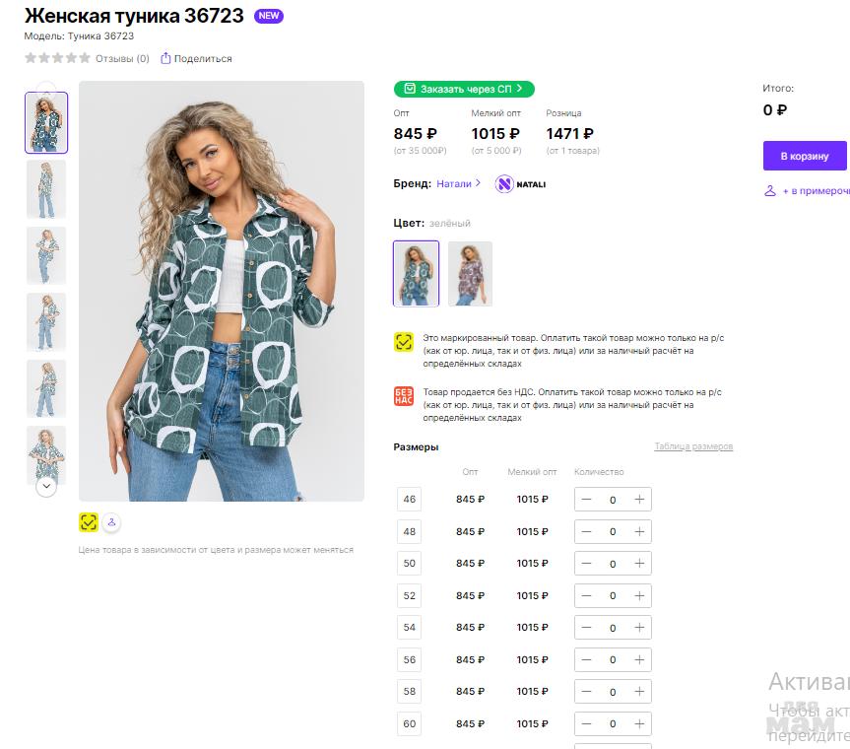Select the second thumbnail in gallery
Image resolution: width=850 pixels, height=749 pixels.
point(46,189)
